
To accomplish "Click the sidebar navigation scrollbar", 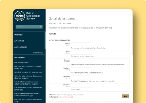I will 45,40.
